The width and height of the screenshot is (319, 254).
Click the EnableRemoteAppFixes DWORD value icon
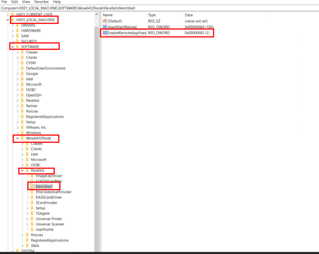(105, 33)
